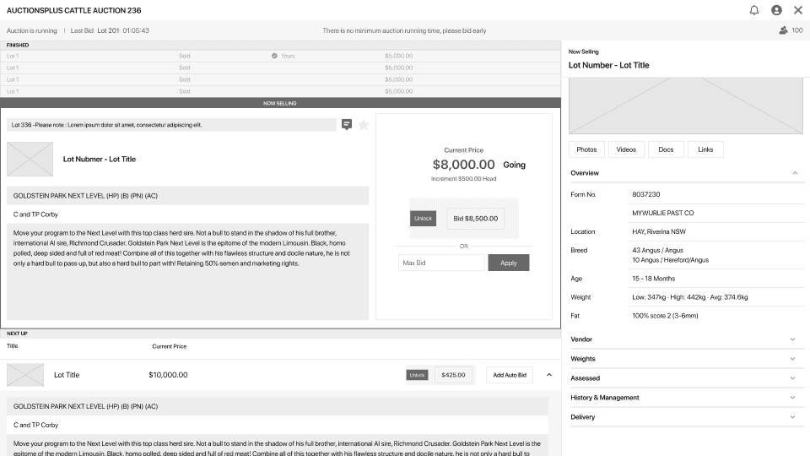Click the bidders count people icon
This screenshot has height=456, width=810.
(x=784, y=30)
